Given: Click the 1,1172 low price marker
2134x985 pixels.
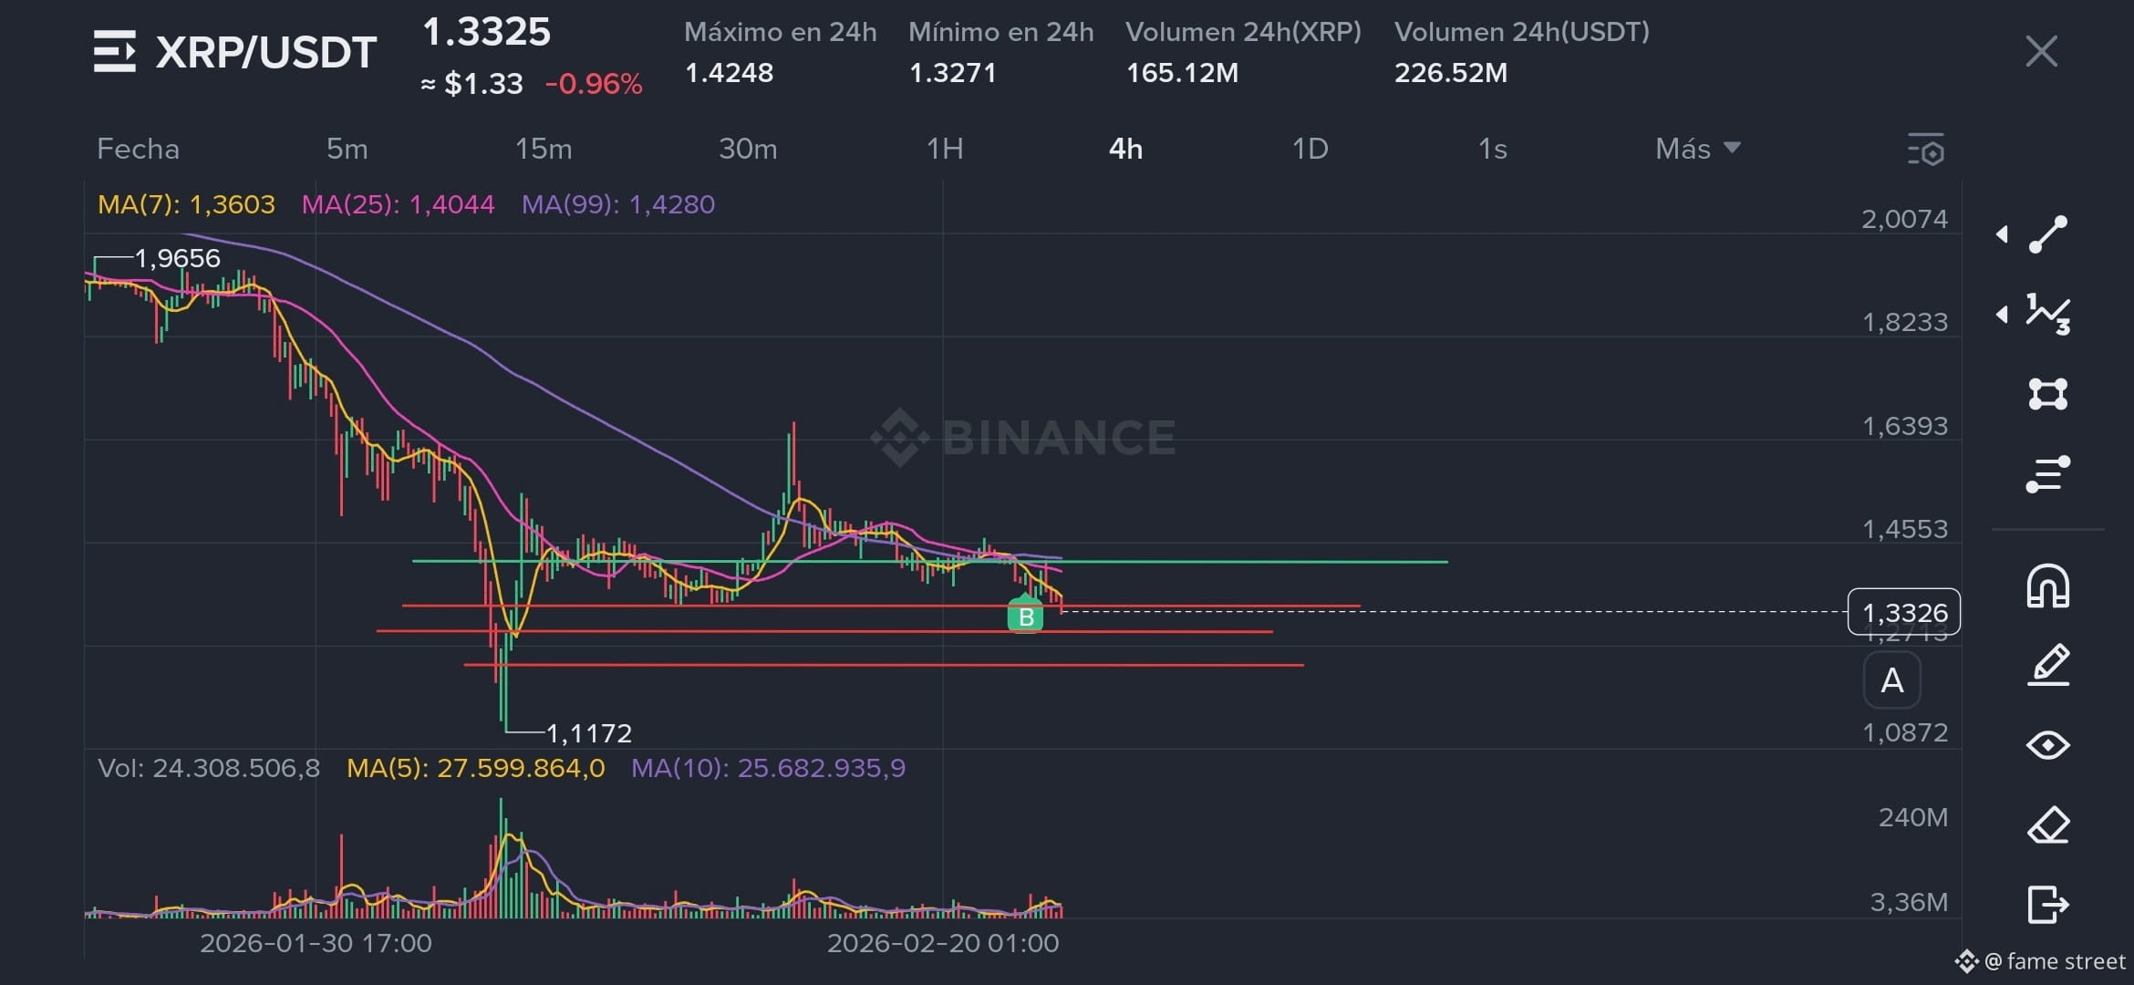Looking at the screenshot, I should point(588,733).
